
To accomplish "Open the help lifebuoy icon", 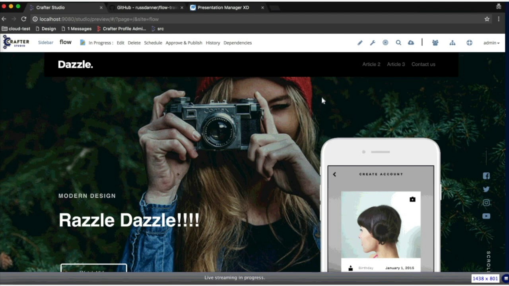I will (470, 43).
